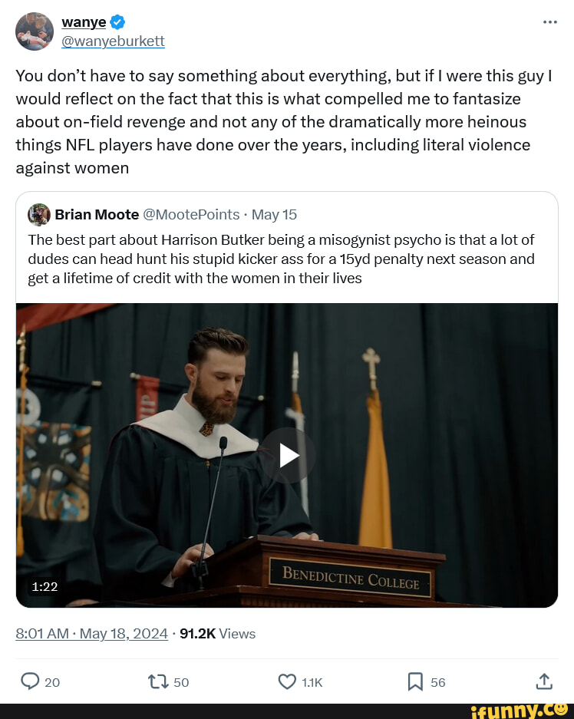Click the wanye display name
This screenshot has height=719, width=574.
[84, 23]
